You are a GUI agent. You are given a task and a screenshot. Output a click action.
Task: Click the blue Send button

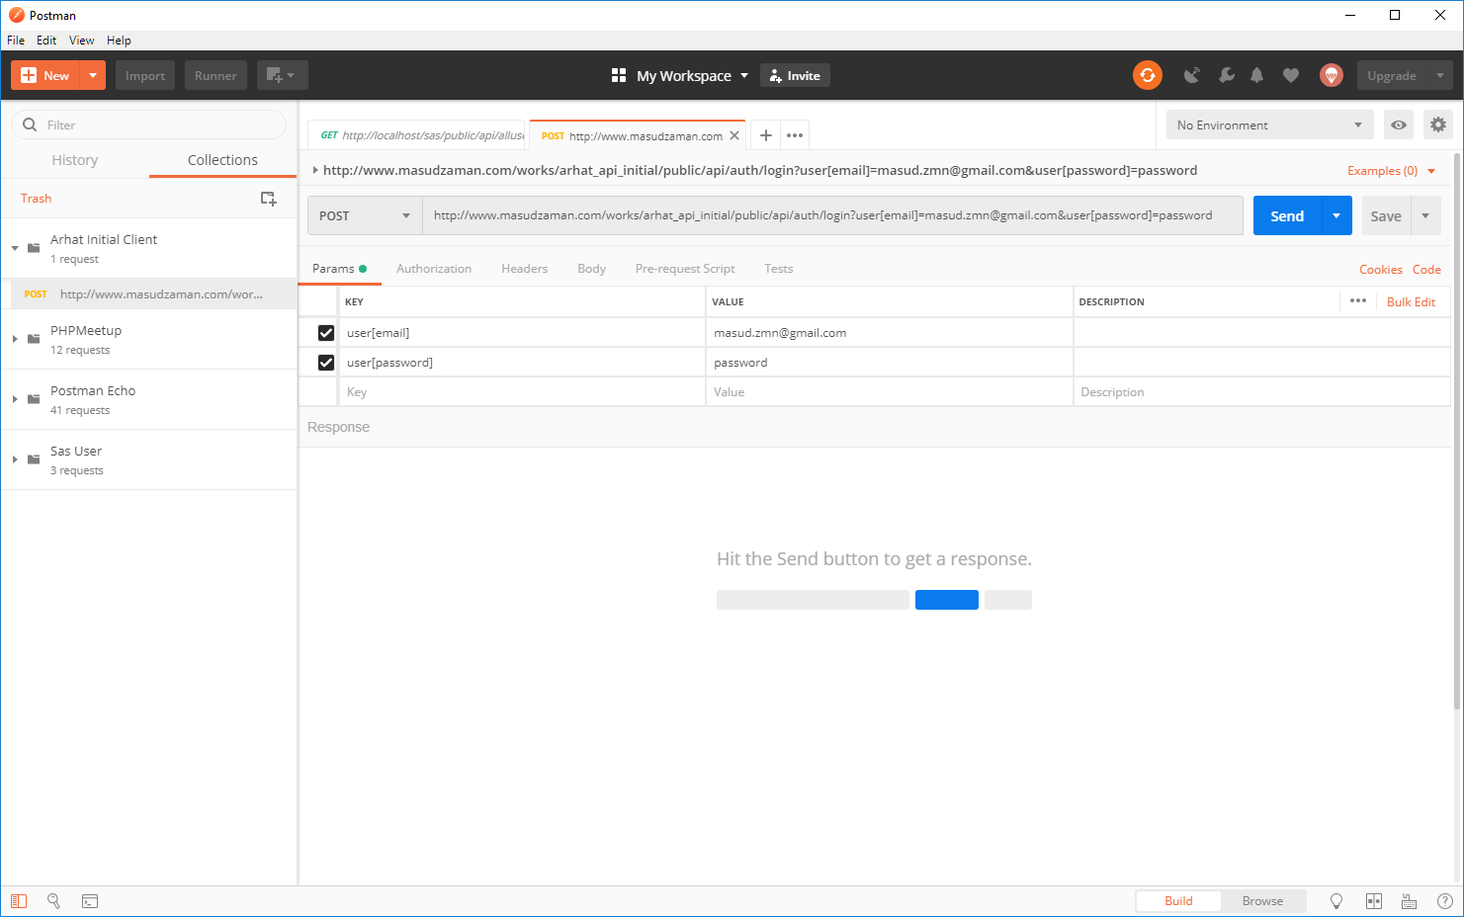point(1286,215)
